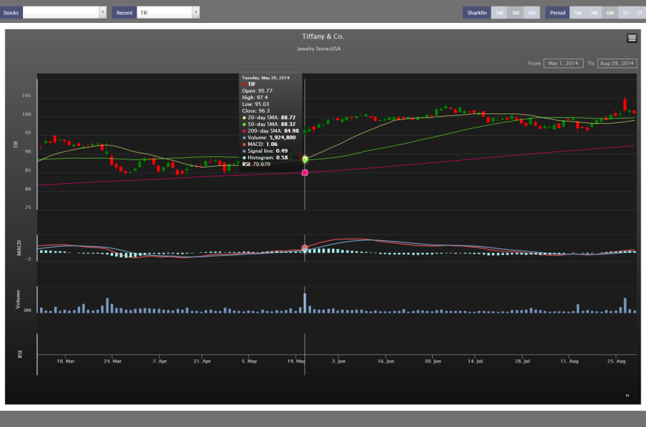Click the Recent combo box showing TIF

pos(163,13)
